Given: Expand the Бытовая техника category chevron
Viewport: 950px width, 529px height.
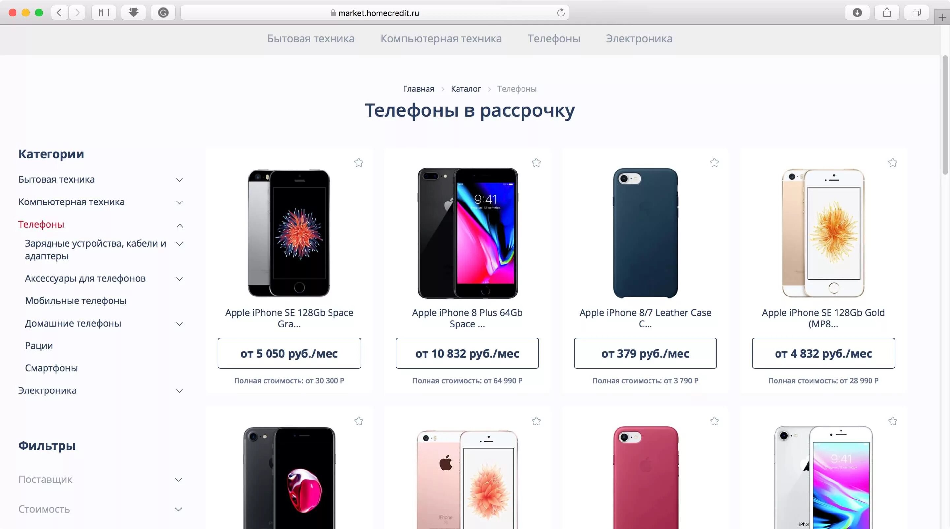Looking at the screenshot, I should point(179,180).
